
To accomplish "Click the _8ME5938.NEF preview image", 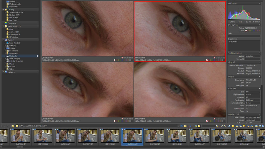I will pyautogui.click(x=87, y=29).
